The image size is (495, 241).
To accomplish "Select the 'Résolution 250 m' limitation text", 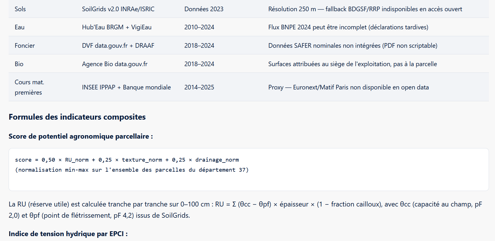I will coord(292,9).
